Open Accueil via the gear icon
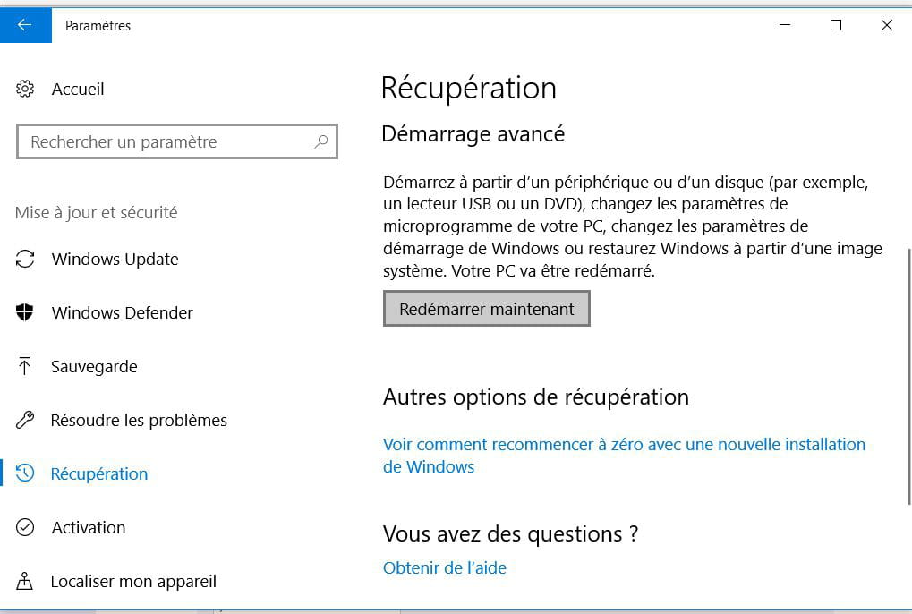Screen dimensions: 912x614 pos(25,89)
